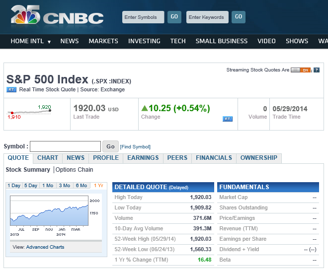The width and height of the screenshot is (328, 272).
Task: Select the 6 Mo chart range
Action: (x=82, y=186)
